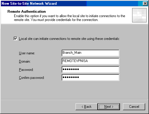Click the Remote Authentication heading
This screenshot has width=149, height=114.
coord(27,12)
